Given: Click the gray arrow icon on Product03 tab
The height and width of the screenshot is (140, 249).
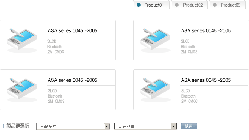Looking at the screenshot, I should (215, 5).
